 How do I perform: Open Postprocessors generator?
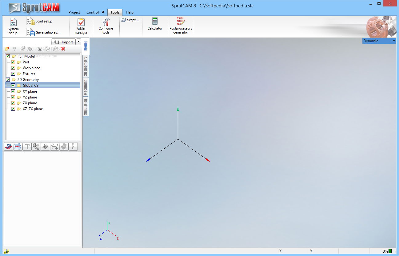181,26
